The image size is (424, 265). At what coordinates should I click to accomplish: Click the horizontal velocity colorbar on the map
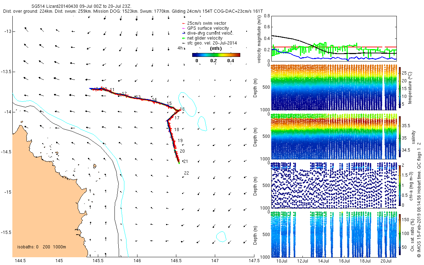click(x=216, y=55)
